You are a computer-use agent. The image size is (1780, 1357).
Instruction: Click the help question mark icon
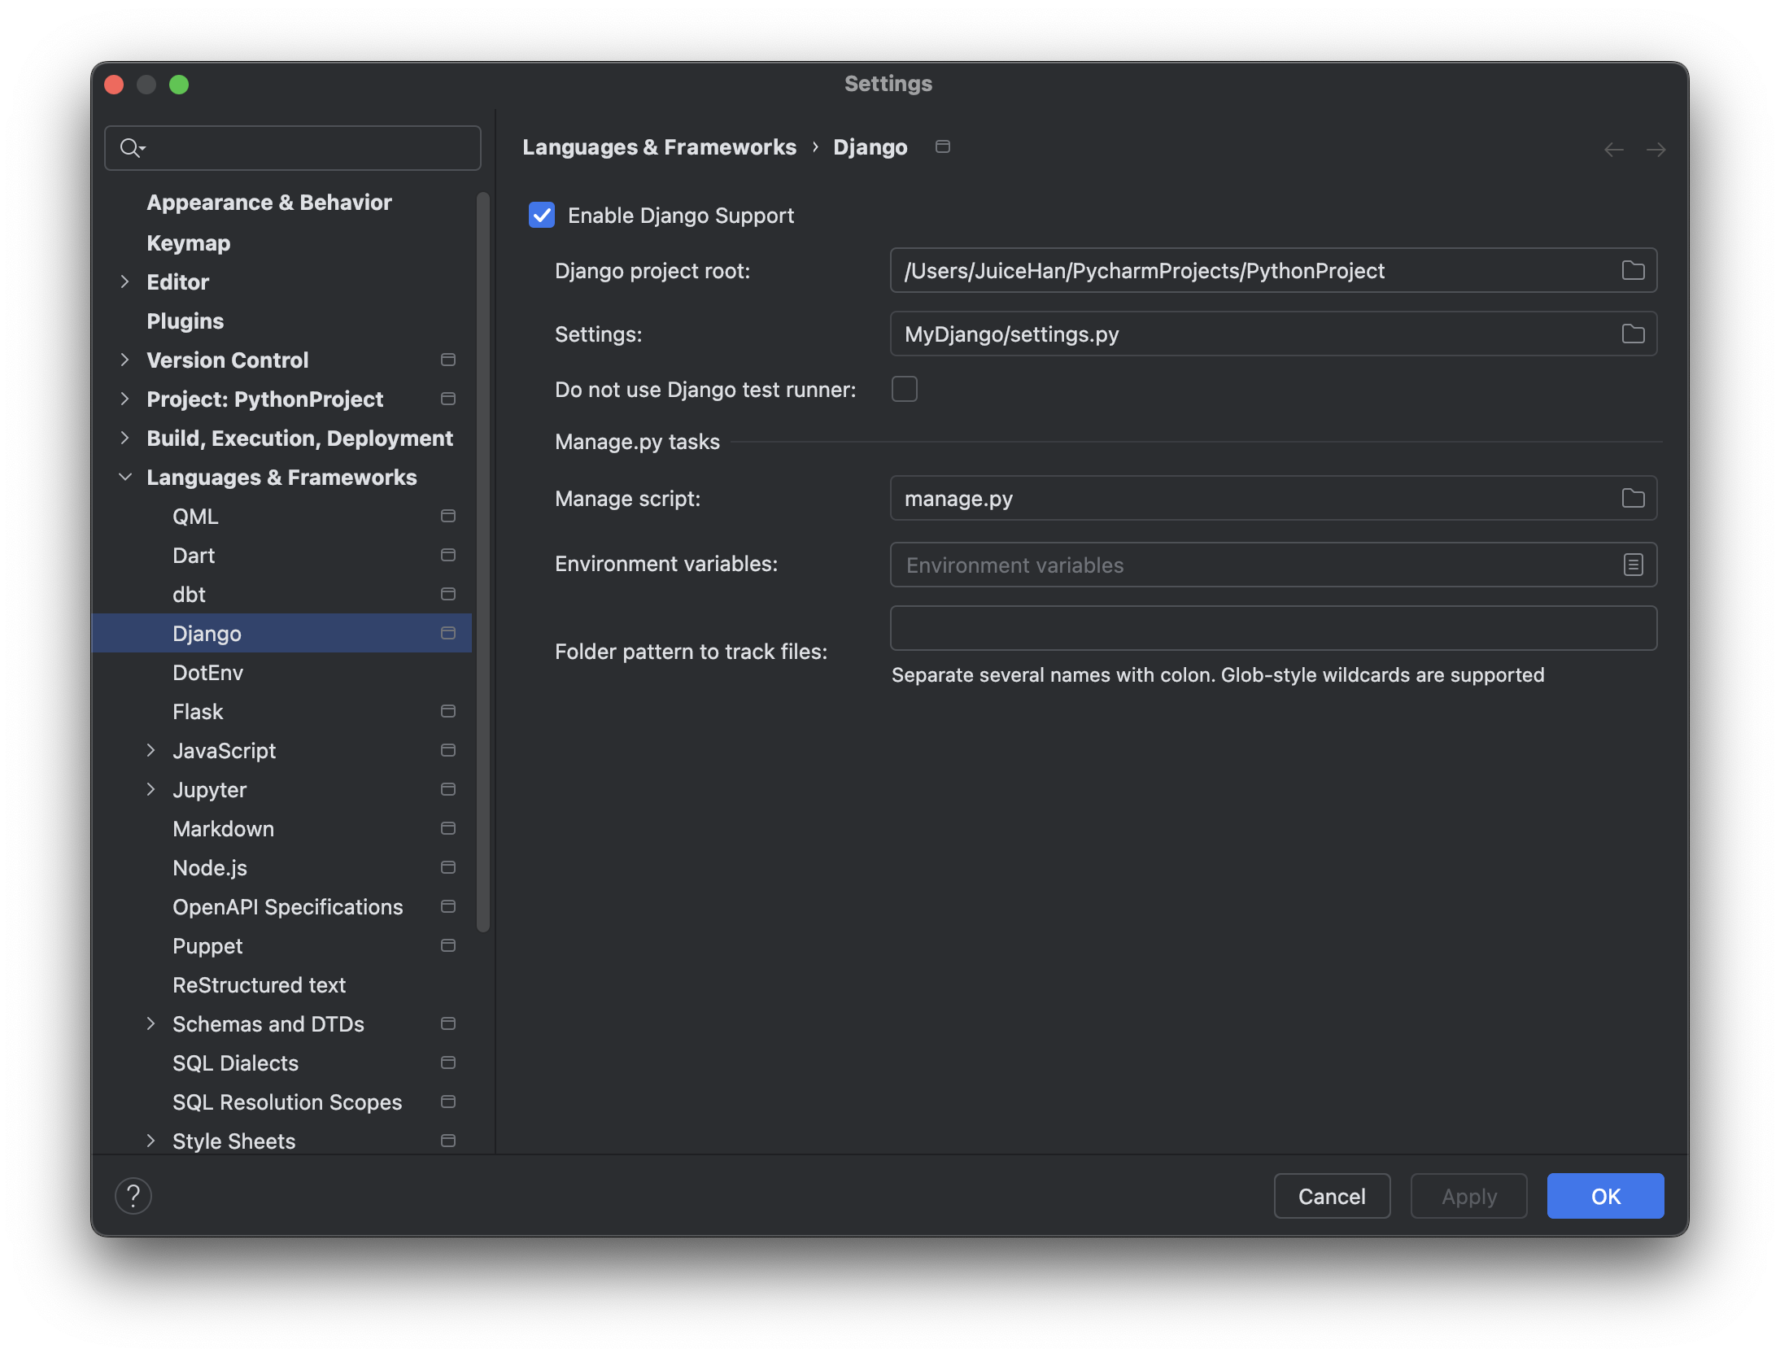click(x=133, y=1196)
